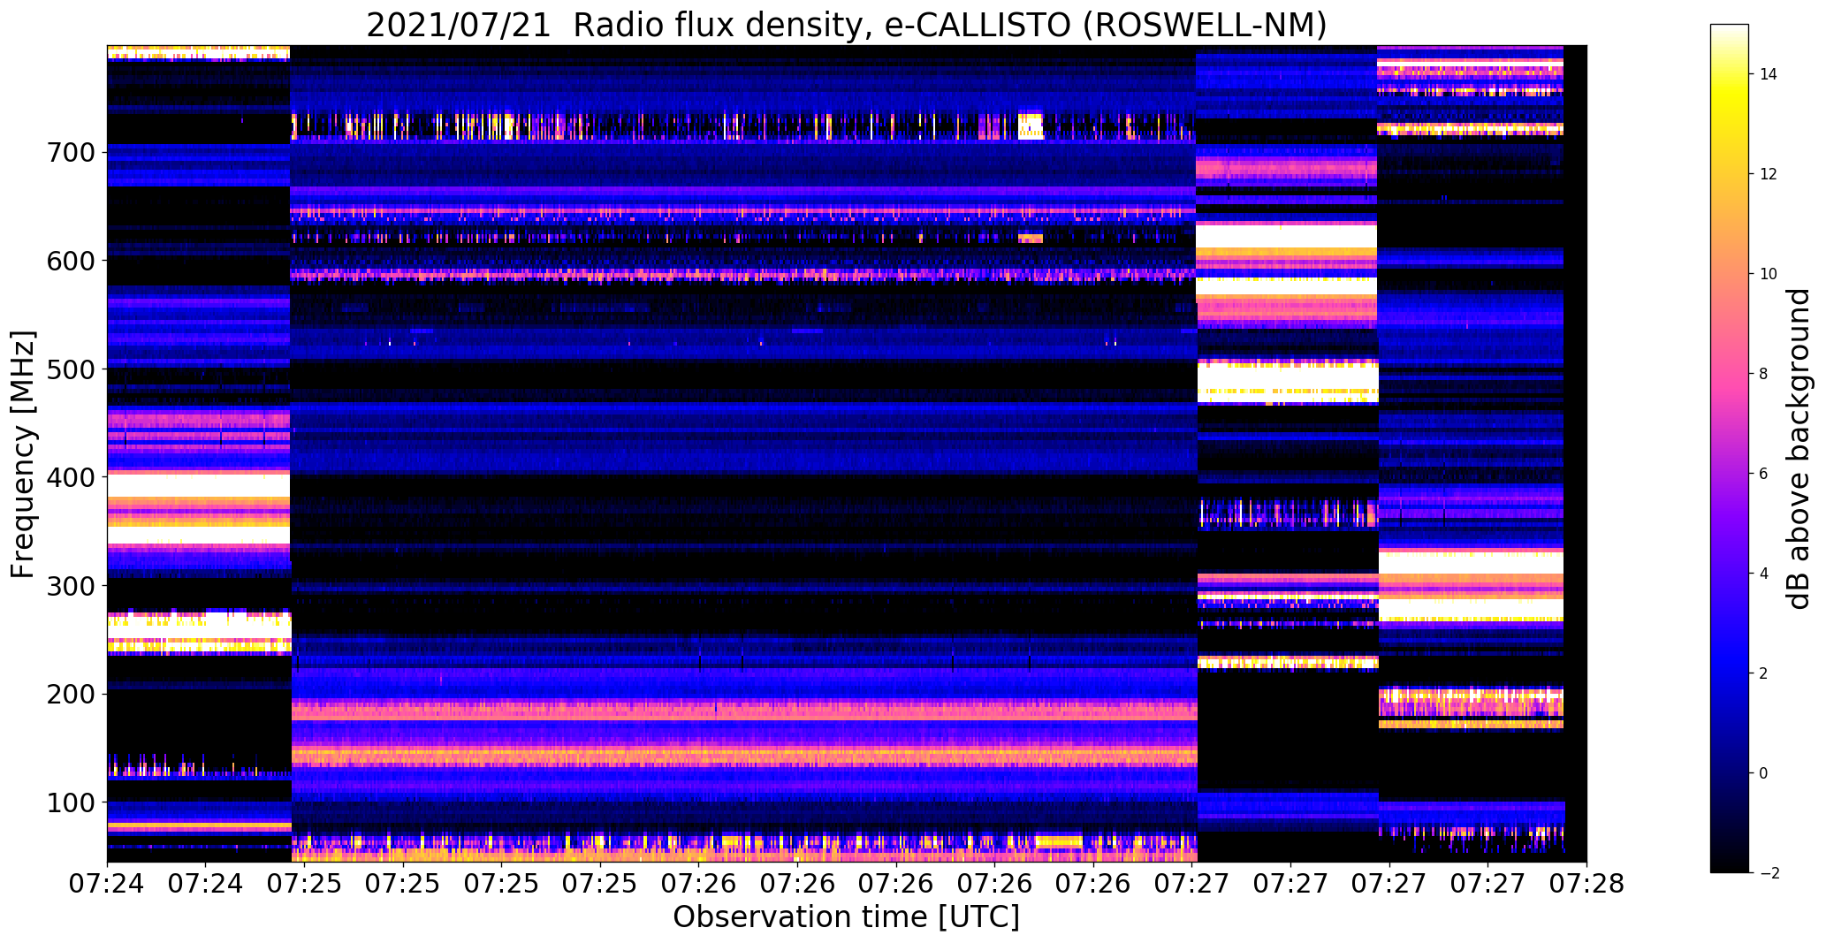Click the colorbar tick label 12
The image size is (1826, 943).
(1769, 174)
